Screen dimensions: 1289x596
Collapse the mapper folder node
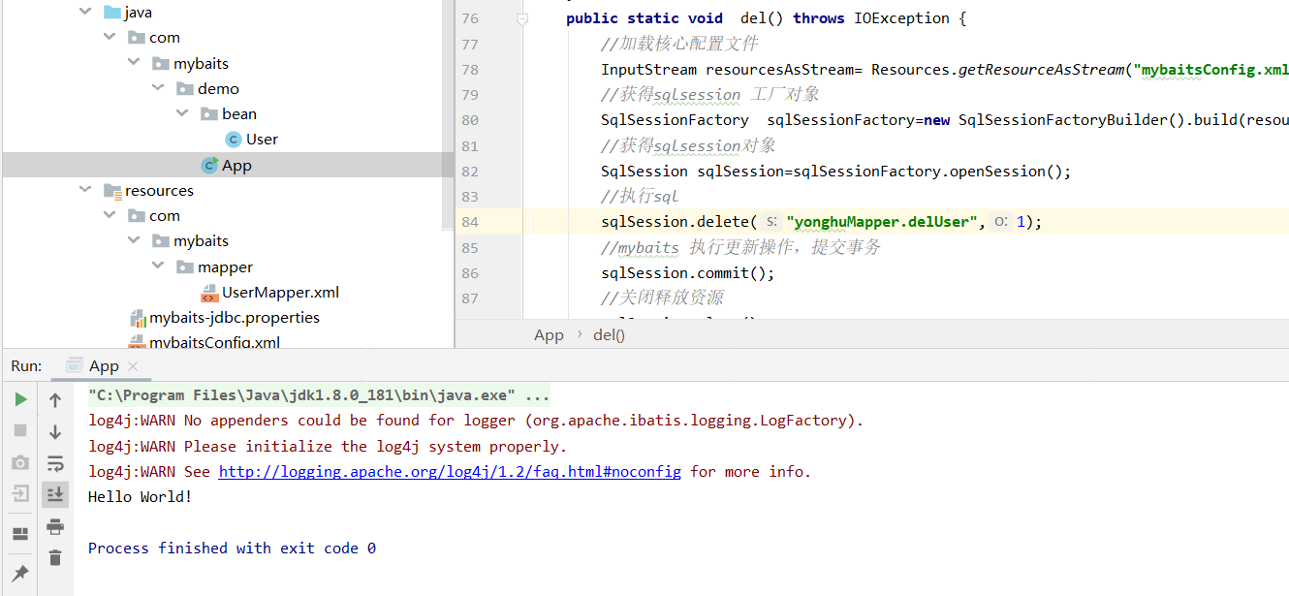[158, 267]
